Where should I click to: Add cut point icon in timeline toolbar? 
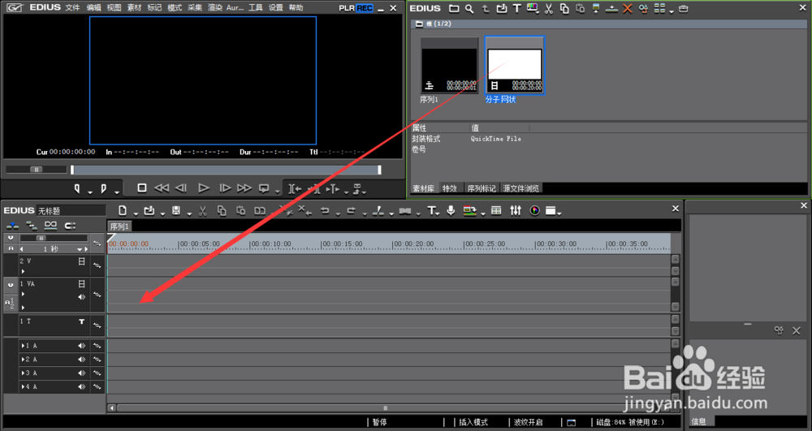tap(378, 210)
